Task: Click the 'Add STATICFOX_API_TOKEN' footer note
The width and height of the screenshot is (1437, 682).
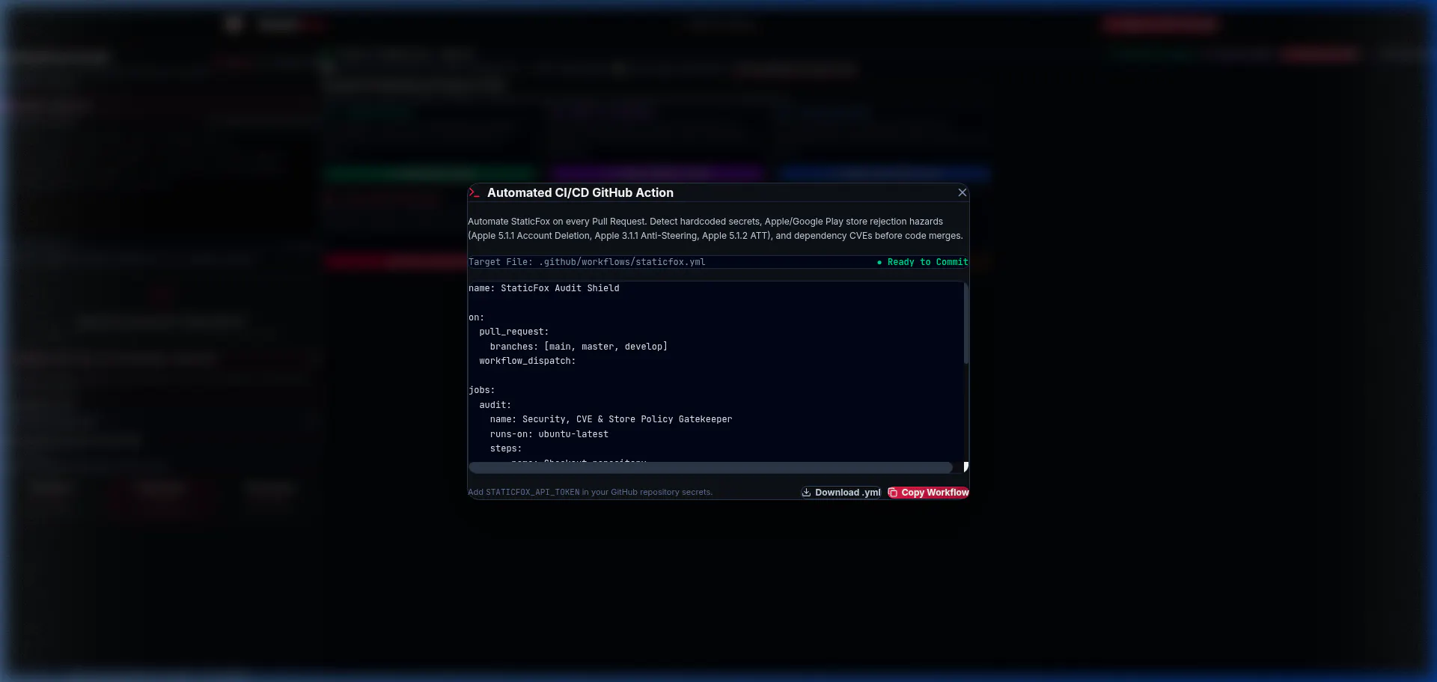Action: [x=590, y=493]
